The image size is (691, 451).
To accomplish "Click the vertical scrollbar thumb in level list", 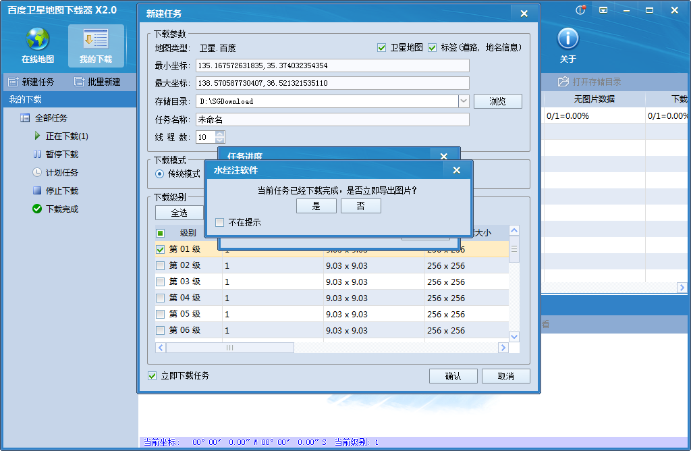I will 514,249.
